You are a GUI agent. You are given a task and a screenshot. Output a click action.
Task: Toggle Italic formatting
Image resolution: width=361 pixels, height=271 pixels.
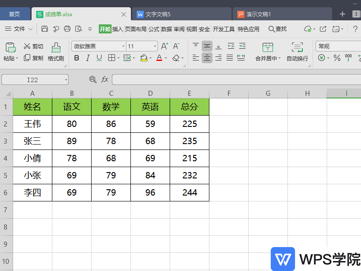point(88,58)
